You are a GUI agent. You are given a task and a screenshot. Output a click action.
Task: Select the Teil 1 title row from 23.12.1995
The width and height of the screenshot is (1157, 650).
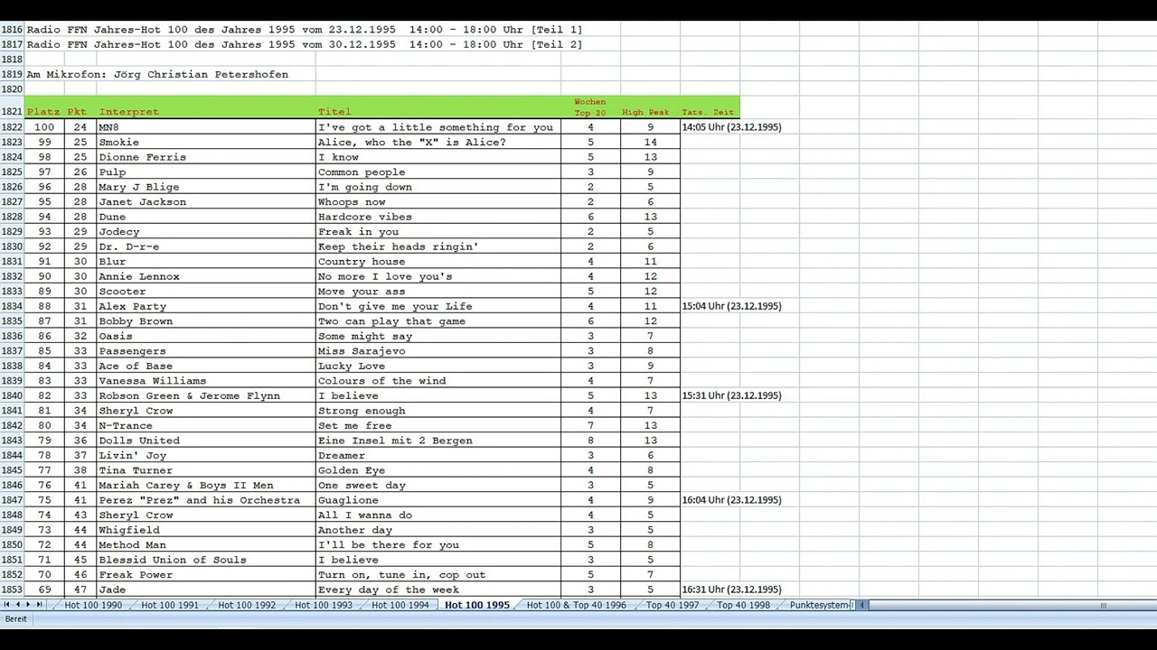pos(305,30)
